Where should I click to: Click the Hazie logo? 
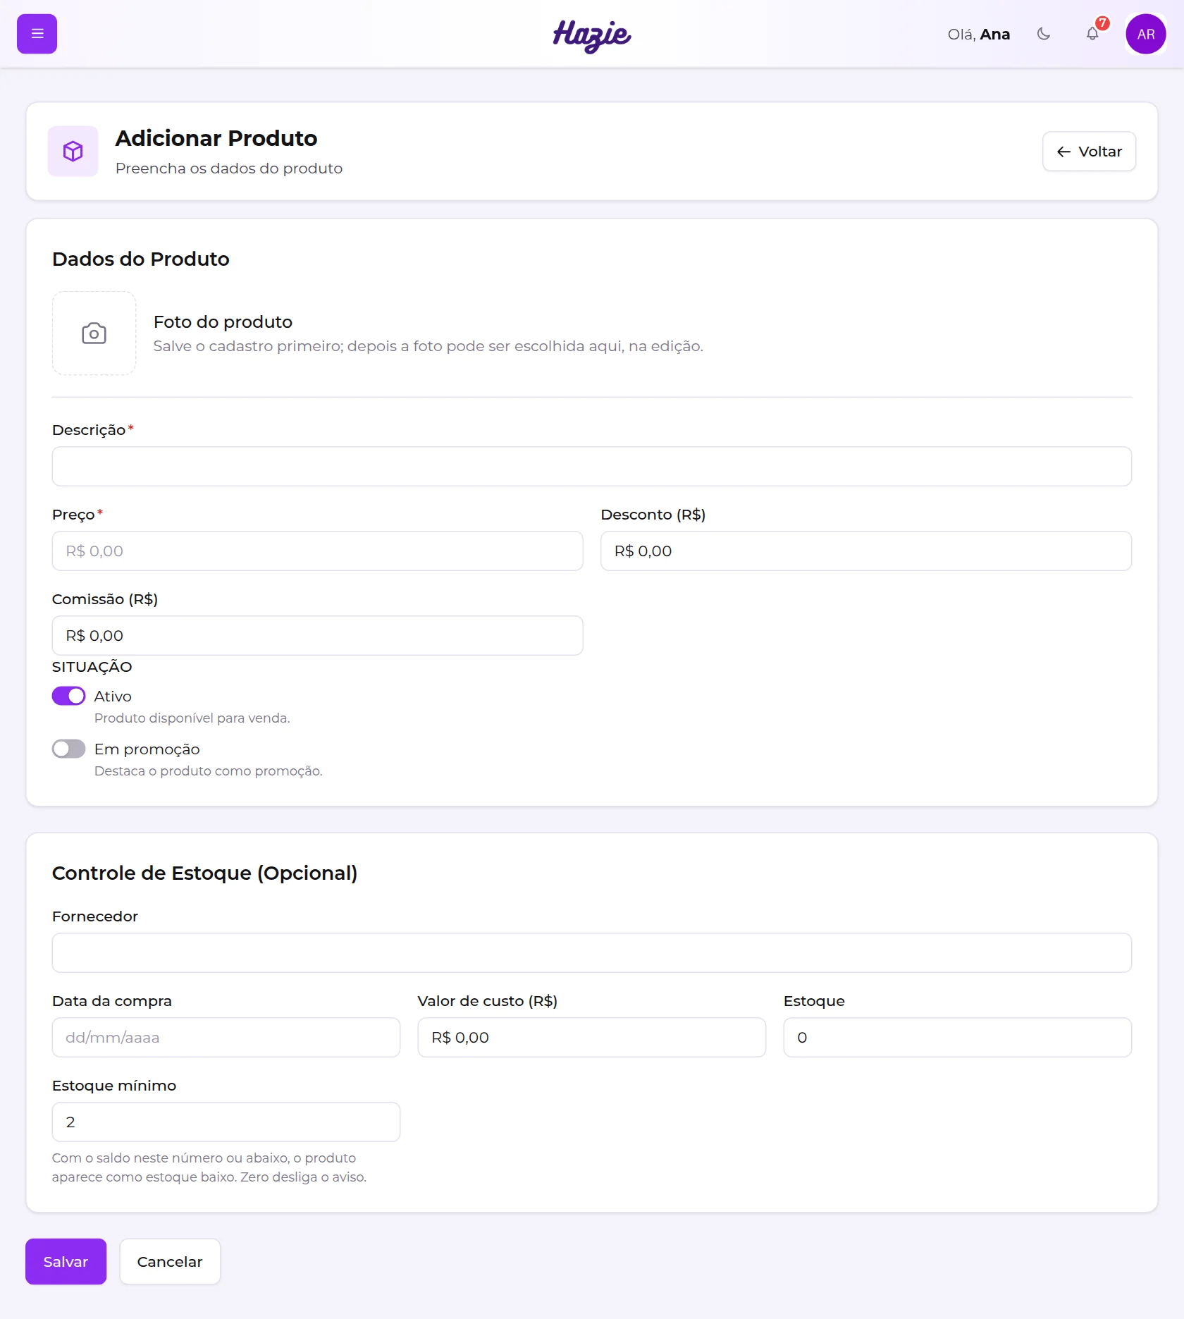(x=592, y=35)
